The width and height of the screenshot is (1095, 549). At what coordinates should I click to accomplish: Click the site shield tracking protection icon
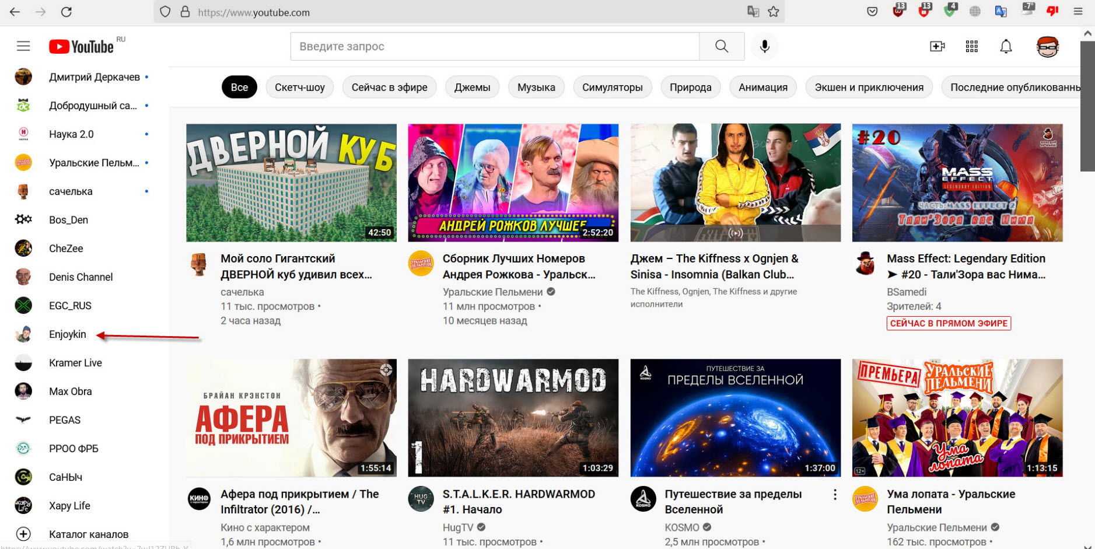pyautogui.click(x=165, y=12)
